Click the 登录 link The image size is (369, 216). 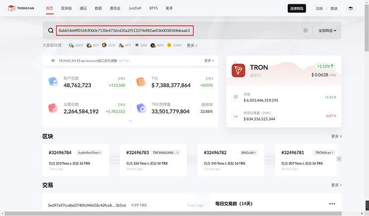tap(334, 9)
